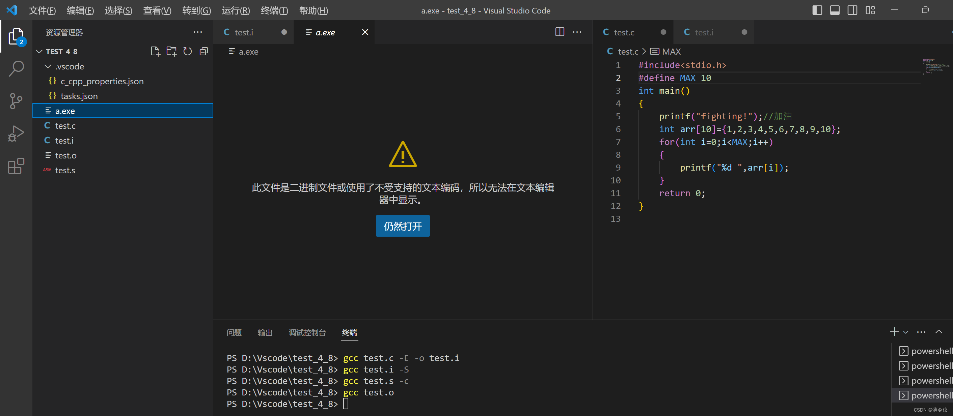This screenshot has height=416, width=953.
Task: Open the 调试控制台 panel tab
Action: coord(307,332)
